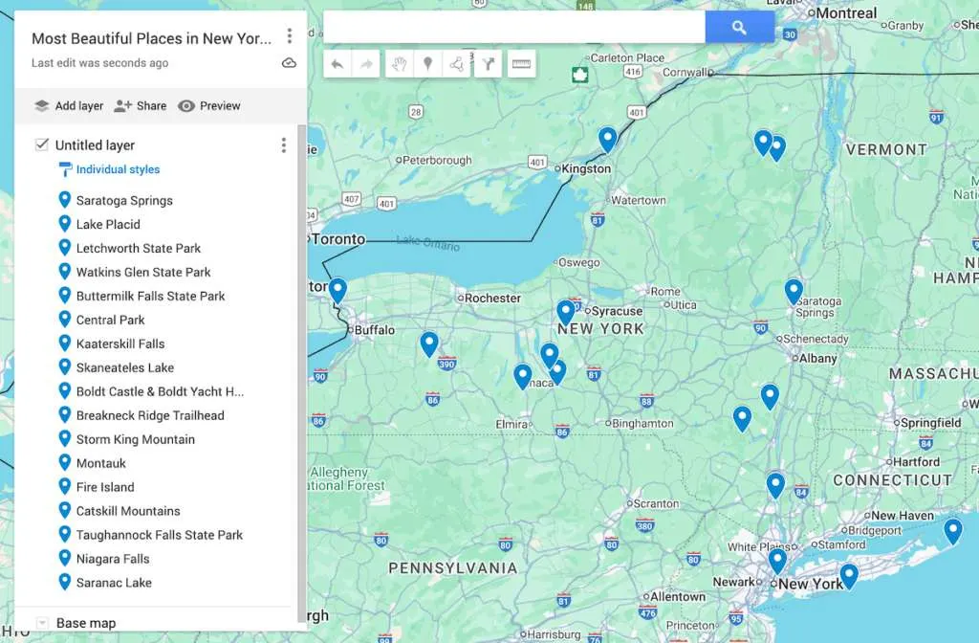979x643 pixels.
Task: Select the Draw a line tool
Action: pos(457,64)
